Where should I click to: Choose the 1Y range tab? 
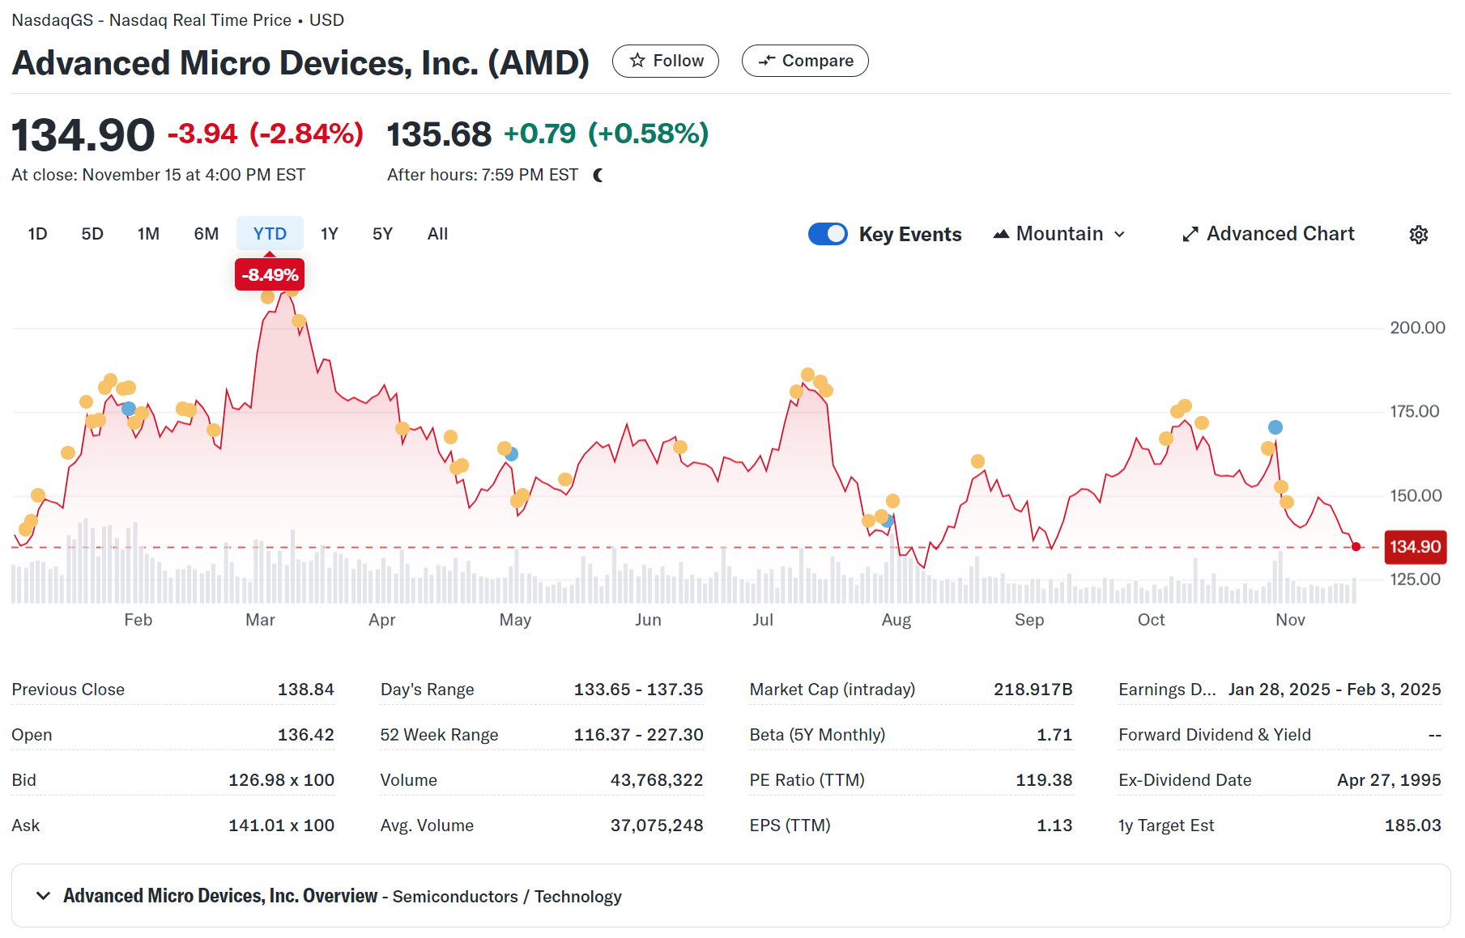click(x=329, y=234)
